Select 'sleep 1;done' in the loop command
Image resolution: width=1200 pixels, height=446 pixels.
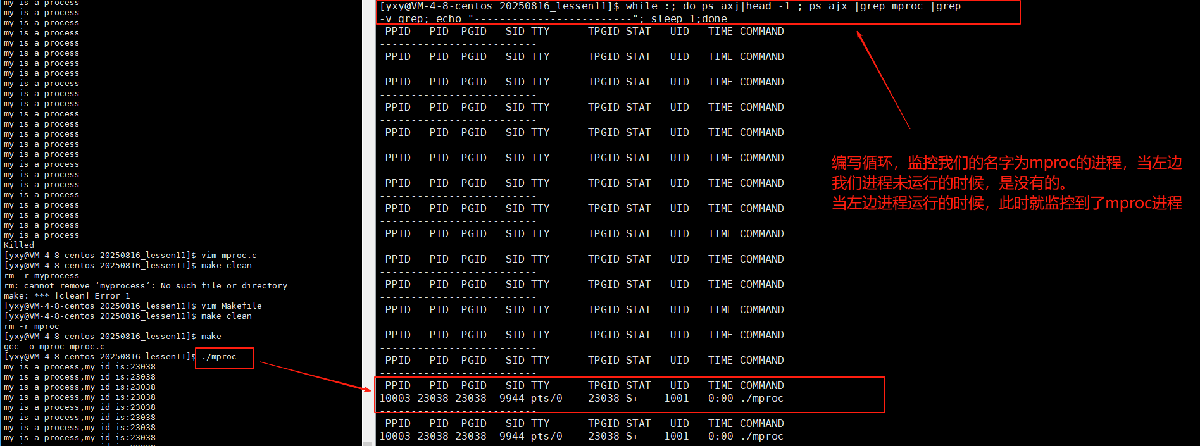[x=689, y=19]
